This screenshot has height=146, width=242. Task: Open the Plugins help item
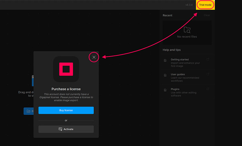[187, 92]
